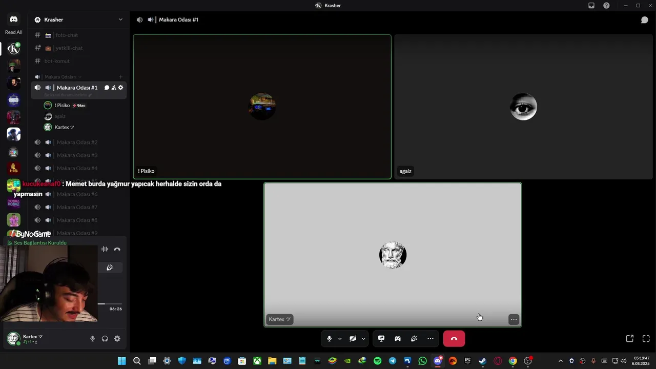Screen dimensions: 656x369
Task: Focus the ! Pisiko video tile
Action: tap(262, 107)
